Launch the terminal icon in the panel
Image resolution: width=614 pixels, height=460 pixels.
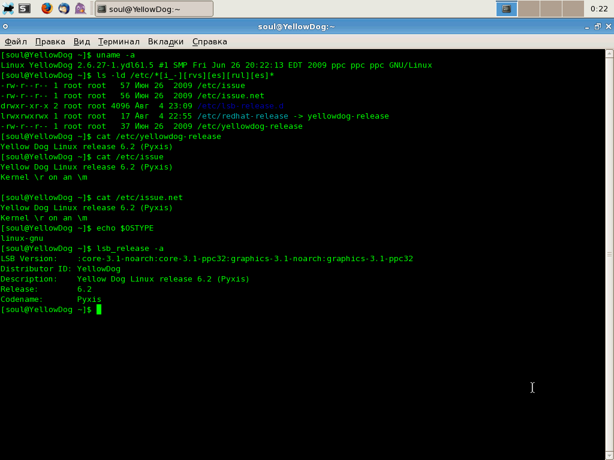click(x=25, y=8)
